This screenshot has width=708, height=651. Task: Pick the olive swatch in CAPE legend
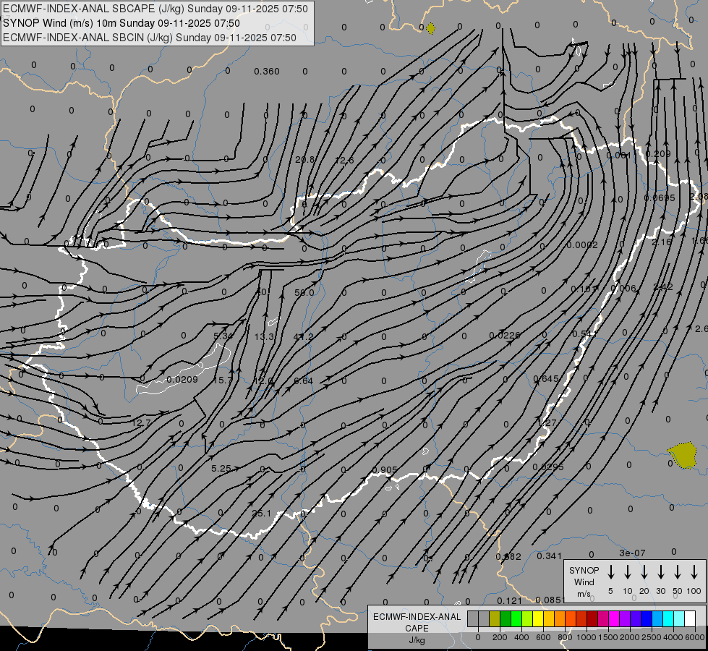click(495, 618)
